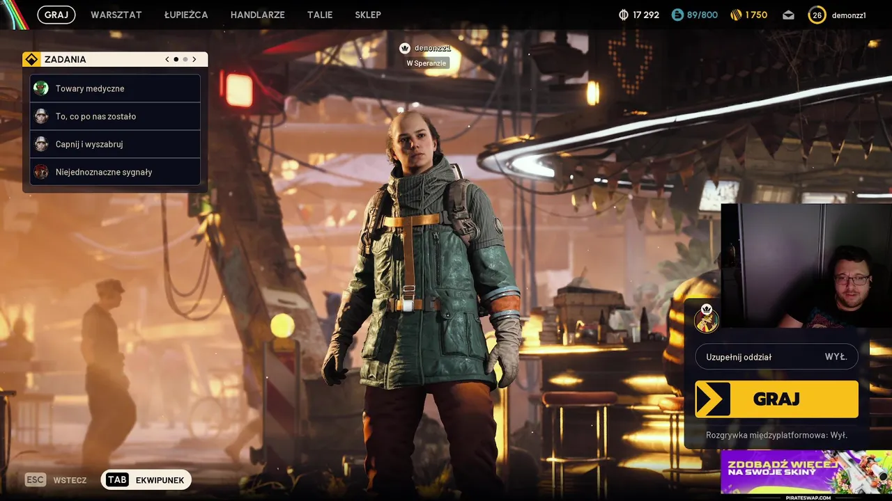Click the coin currency icon beside 17 292

click(624, 15)
